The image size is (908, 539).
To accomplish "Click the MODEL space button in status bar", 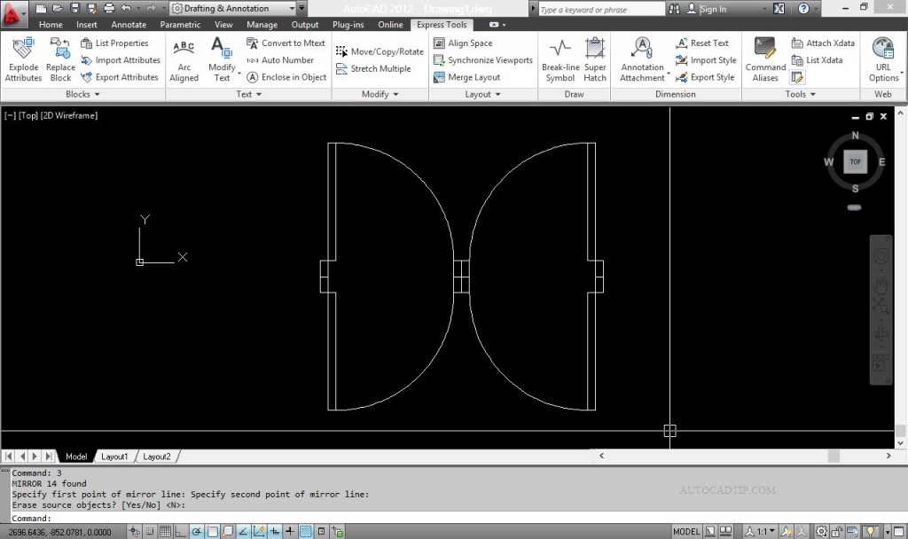I will [x=686, y=532].
